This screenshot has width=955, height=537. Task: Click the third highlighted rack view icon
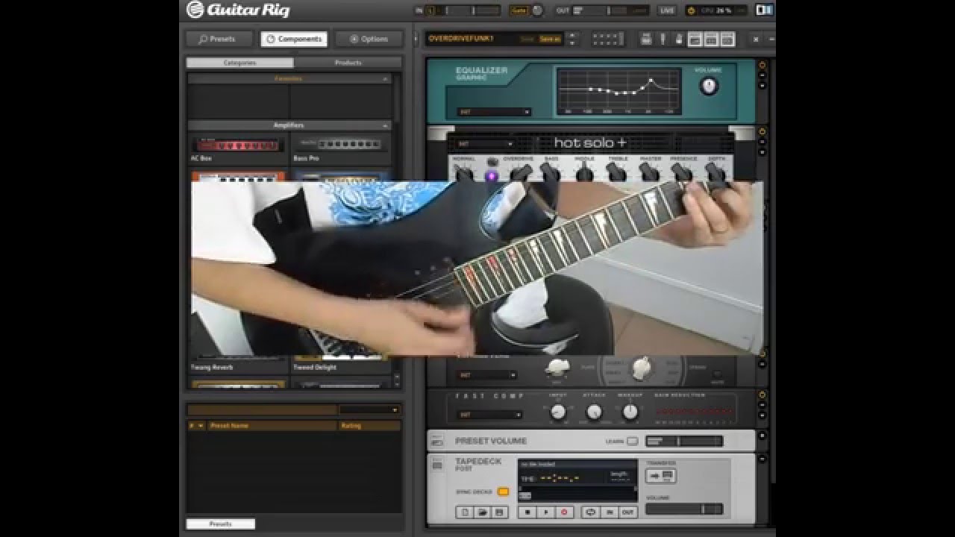tap(727, 39)
